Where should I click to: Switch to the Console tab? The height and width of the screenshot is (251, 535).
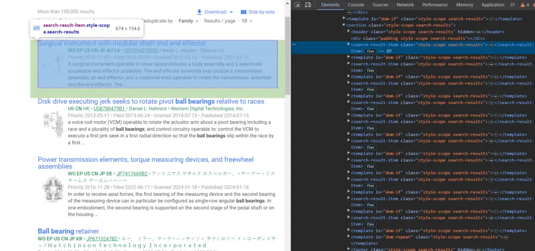coord(356,5)
